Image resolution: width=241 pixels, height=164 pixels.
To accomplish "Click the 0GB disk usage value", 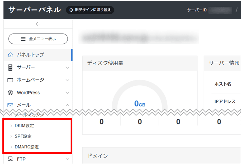I will [140, 104].
